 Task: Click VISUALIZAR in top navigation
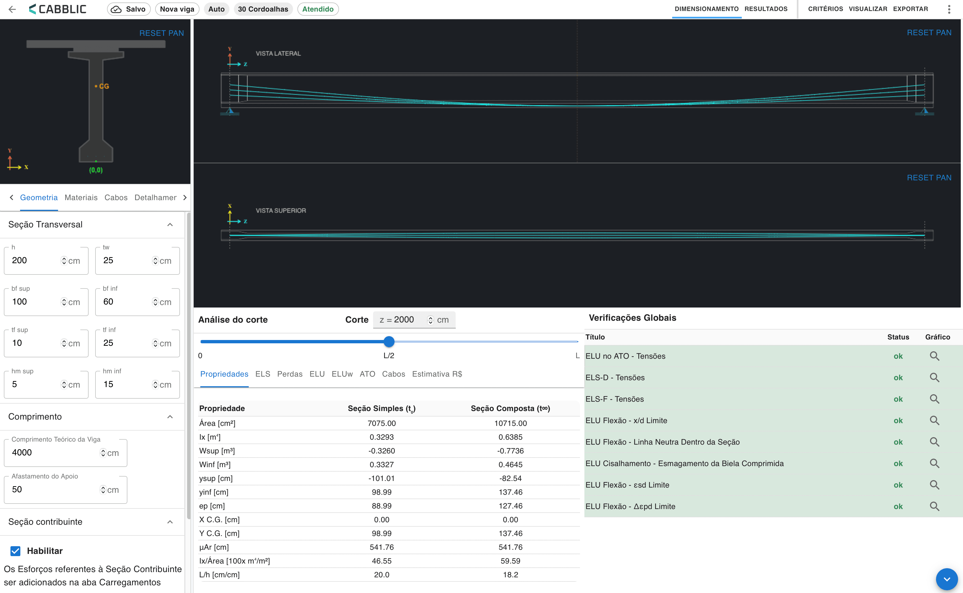(x=868, y=9)
